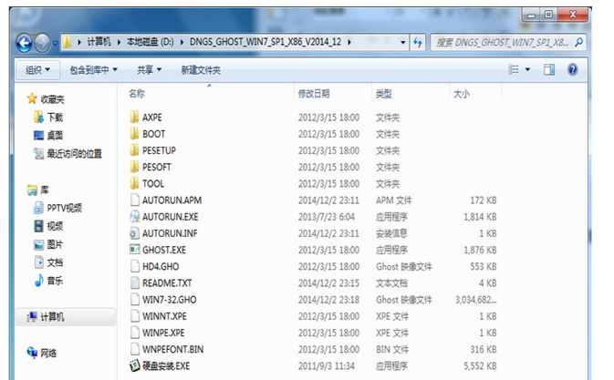Select the AXPE folder icon

click(x=134, y=117)
